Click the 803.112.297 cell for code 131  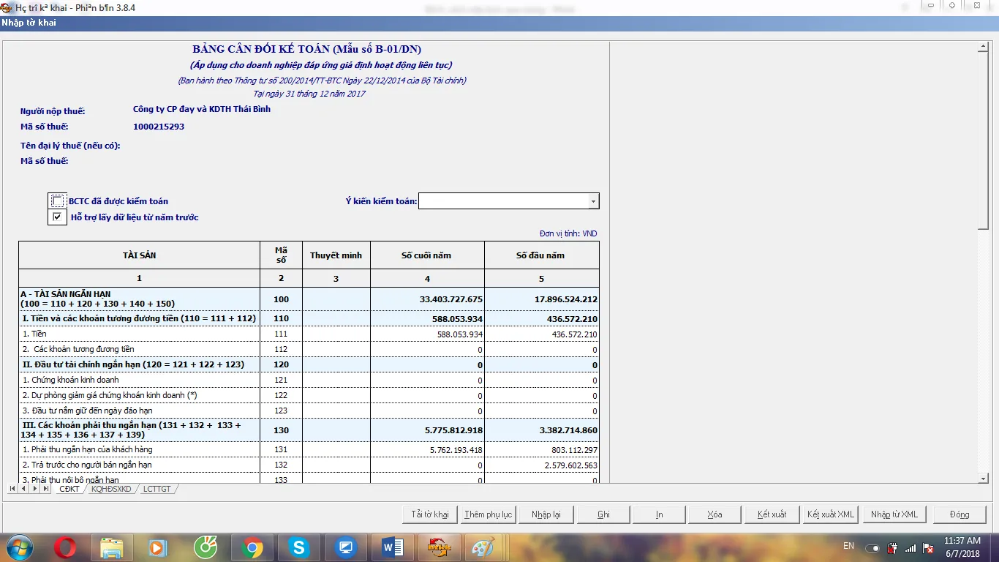pyautogui.click(x=542, y=449)
